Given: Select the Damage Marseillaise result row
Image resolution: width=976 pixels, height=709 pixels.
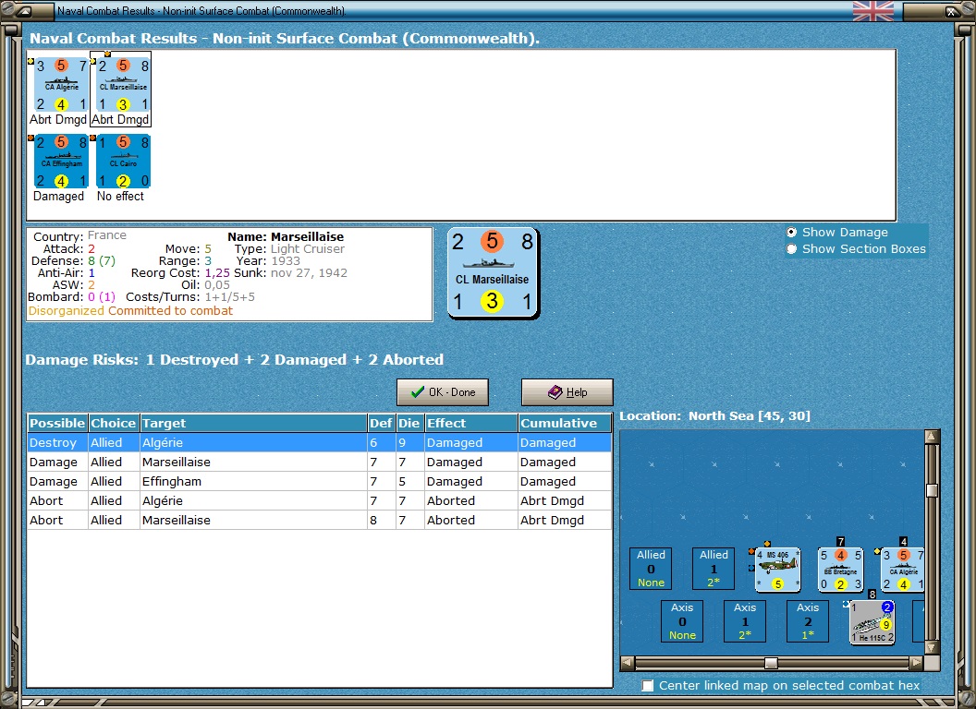Looking at the screenshot, I should pyautogui.click(x=319, y=463).
